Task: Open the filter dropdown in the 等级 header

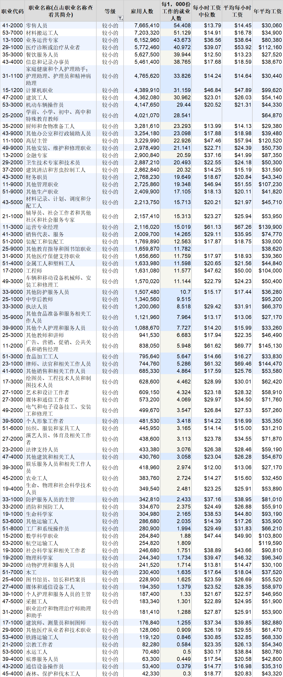Action: click(x=120, y=18)
